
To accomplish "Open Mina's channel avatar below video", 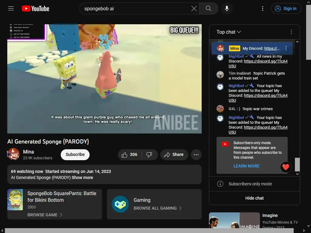I will [x=13, y=154].
